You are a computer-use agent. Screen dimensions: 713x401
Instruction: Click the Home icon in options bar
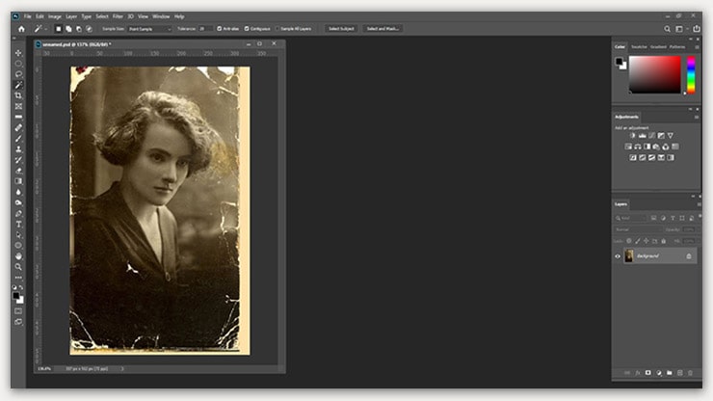21,29
